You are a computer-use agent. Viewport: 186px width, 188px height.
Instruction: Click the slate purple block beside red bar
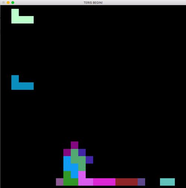(x=141, y=182)
